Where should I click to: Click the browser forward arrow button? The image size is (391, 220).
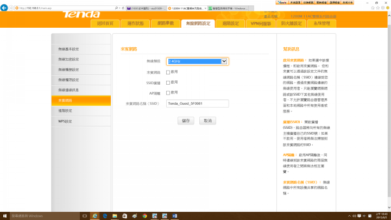pyautogui.click(x=11, y=8)
